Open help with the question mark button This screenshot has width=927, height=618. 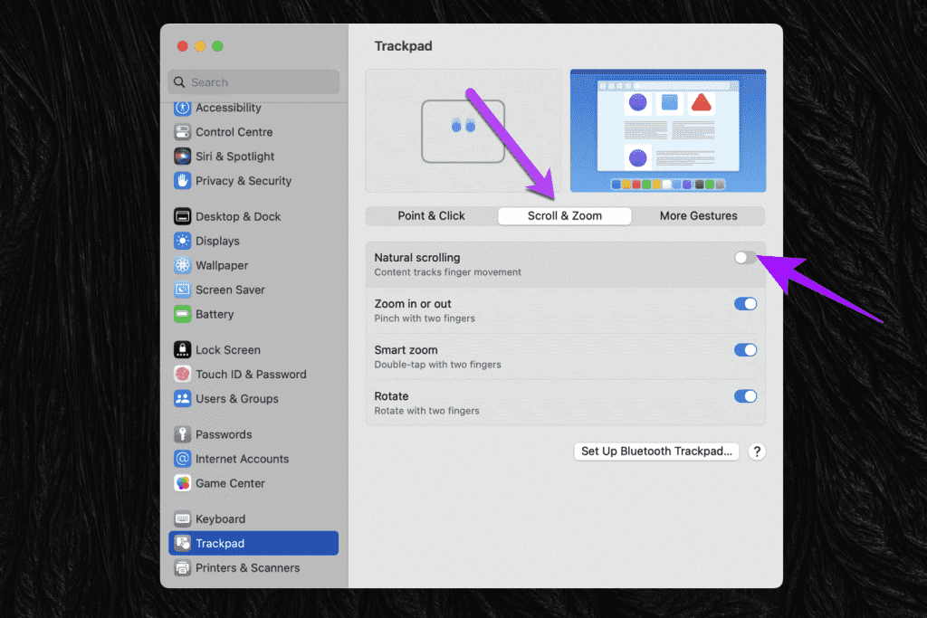(757, 452)
